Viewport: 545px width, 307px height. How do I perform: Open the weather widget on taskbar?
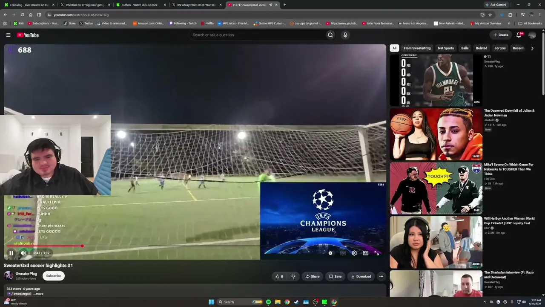tap(16, 302)
